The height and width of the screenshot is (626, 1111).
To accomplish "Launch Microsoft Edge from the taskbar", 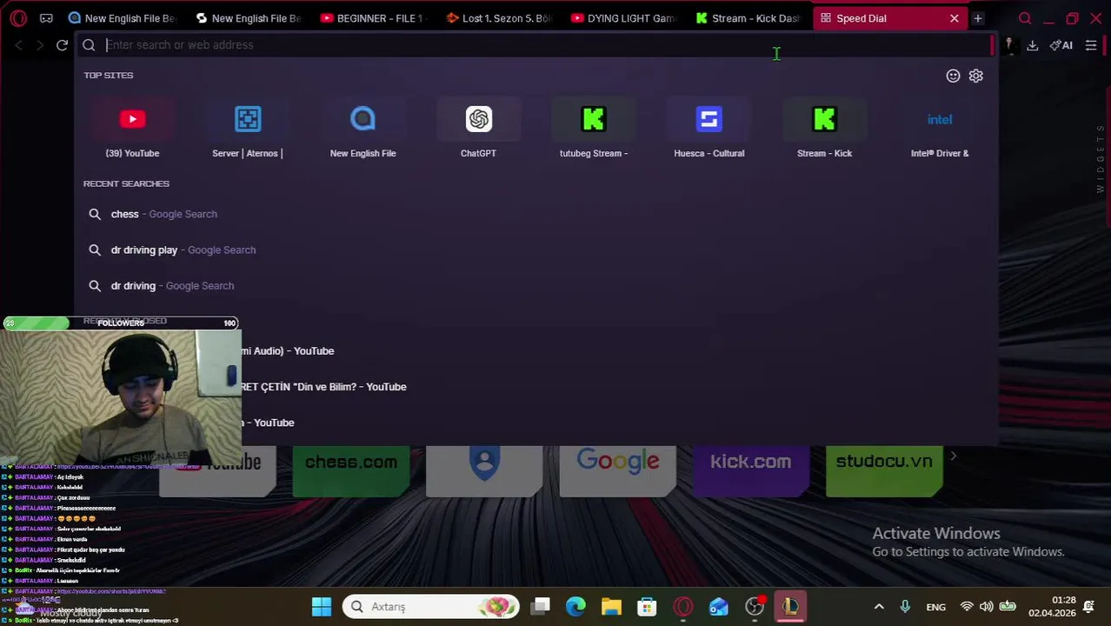I will point(575,607).
